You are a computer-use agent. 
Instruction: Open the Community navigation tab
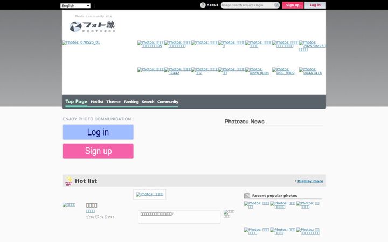click(x=168, y=102)
